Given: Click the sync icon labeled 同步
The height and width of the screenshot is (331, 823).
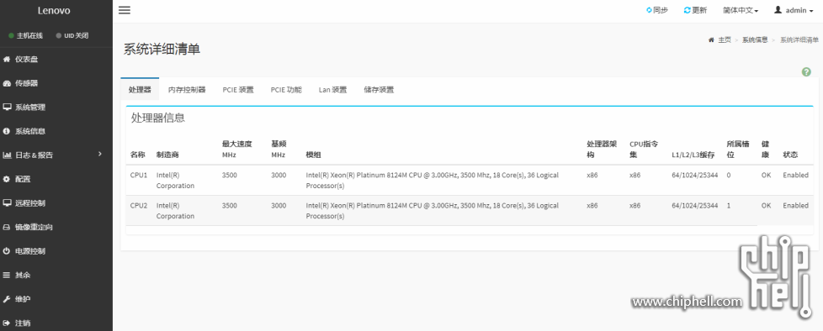Looking at the screenshot, I should 649,10.
